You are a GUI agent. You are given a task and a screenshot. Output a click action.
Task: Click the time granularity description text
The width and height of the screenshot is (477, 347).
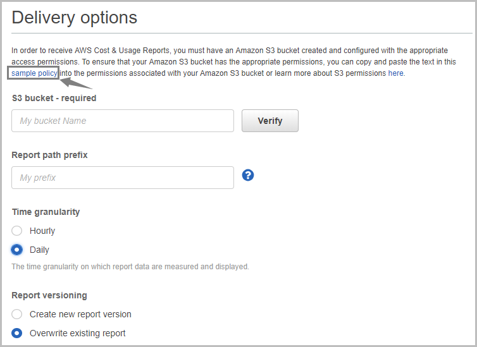pos(130,267)
